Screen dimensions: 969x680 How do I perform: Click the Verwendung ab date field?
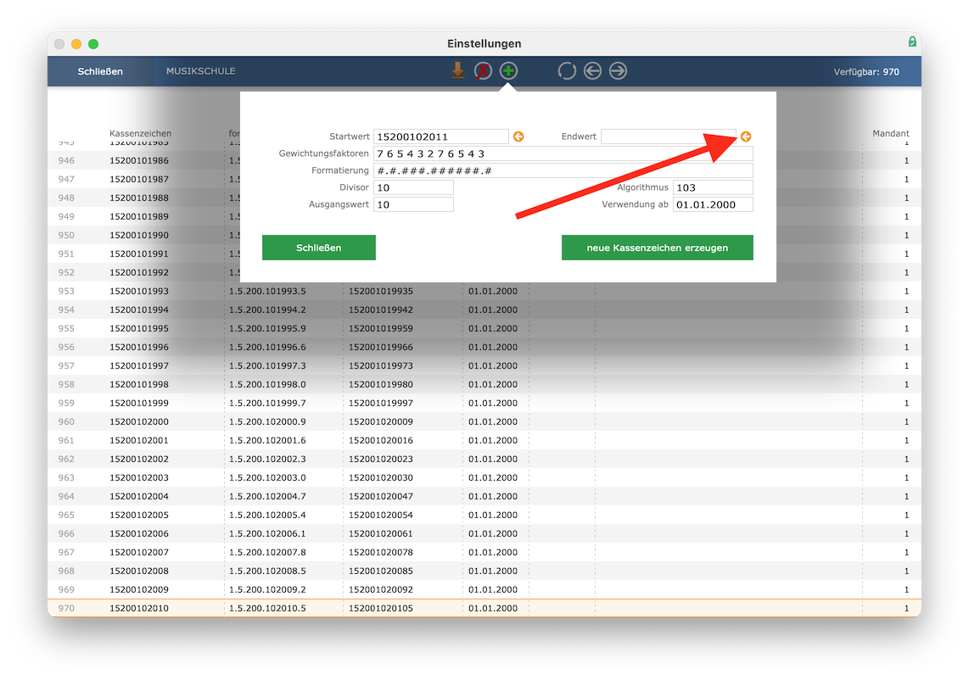coord(713,204)
